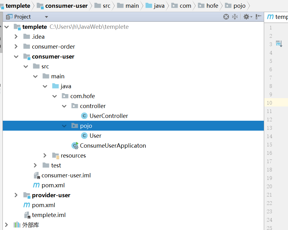Expand the resources folder
The width and height of the screenshot is (288, 230).
45,155
